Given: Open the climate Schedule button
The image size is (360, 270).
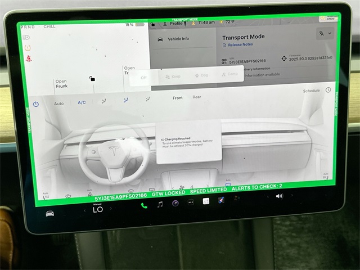Looking at the screenshot, I should coord(311,91).
